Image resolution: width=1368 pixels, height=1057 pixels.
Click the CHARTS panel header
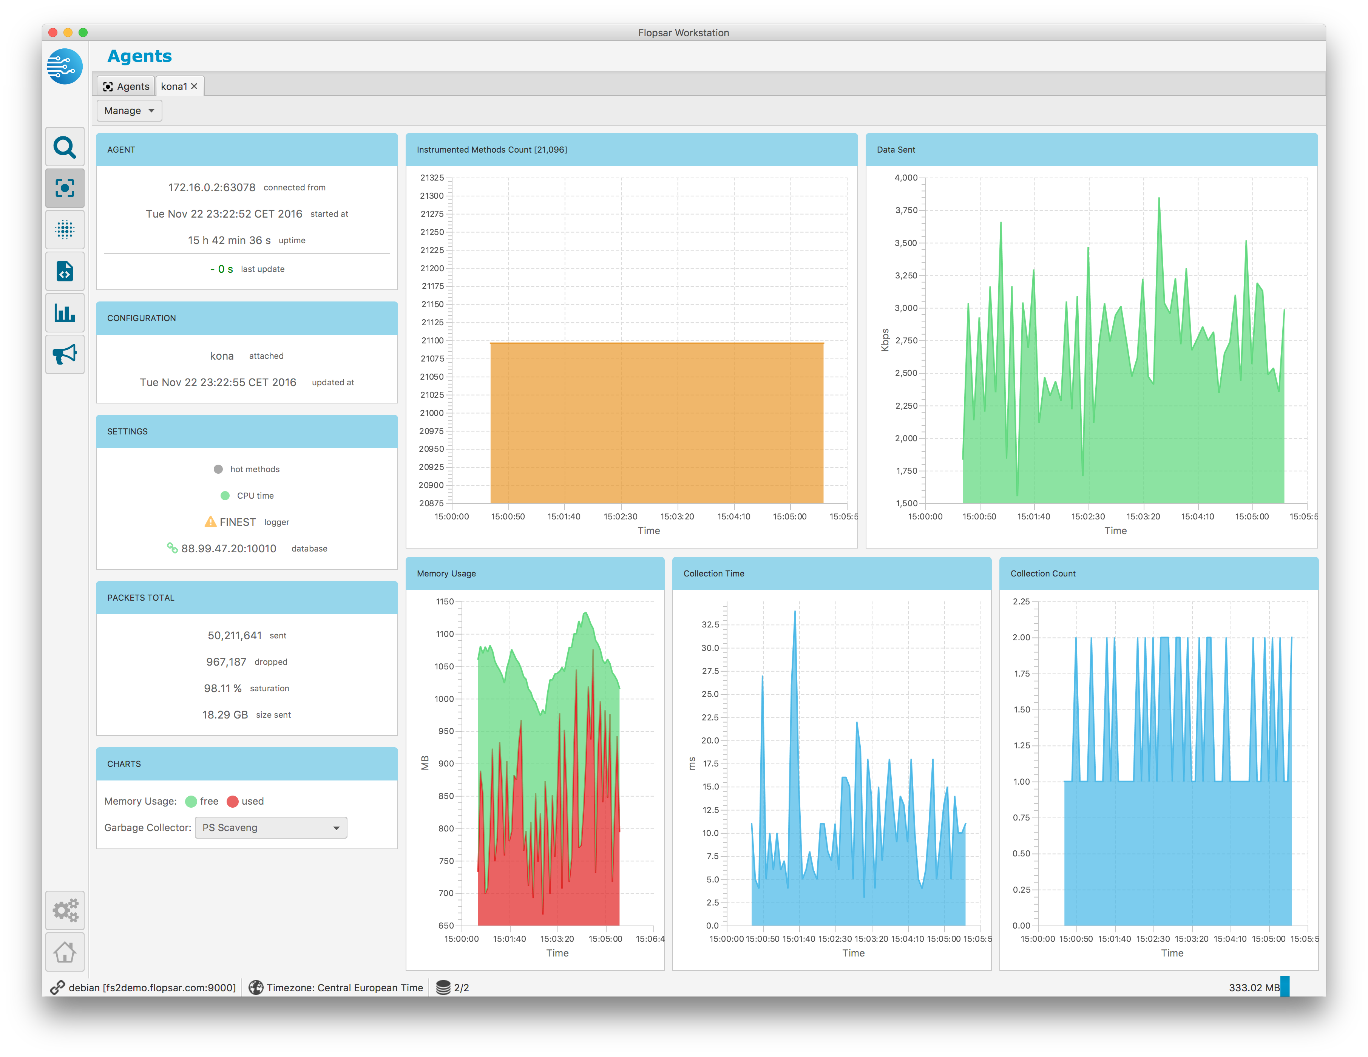point(247,764)
